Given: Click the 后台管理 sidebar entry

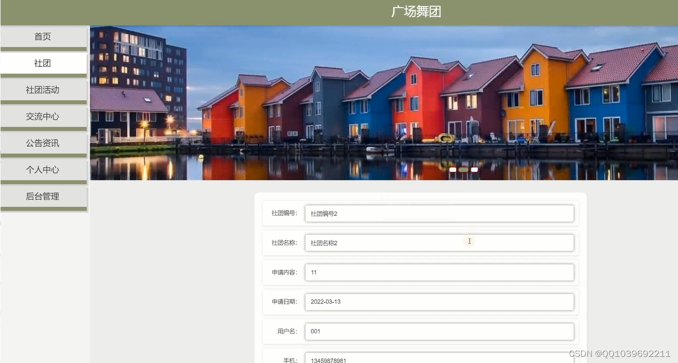Looking at the screenshot, I should tap(43, 196).
